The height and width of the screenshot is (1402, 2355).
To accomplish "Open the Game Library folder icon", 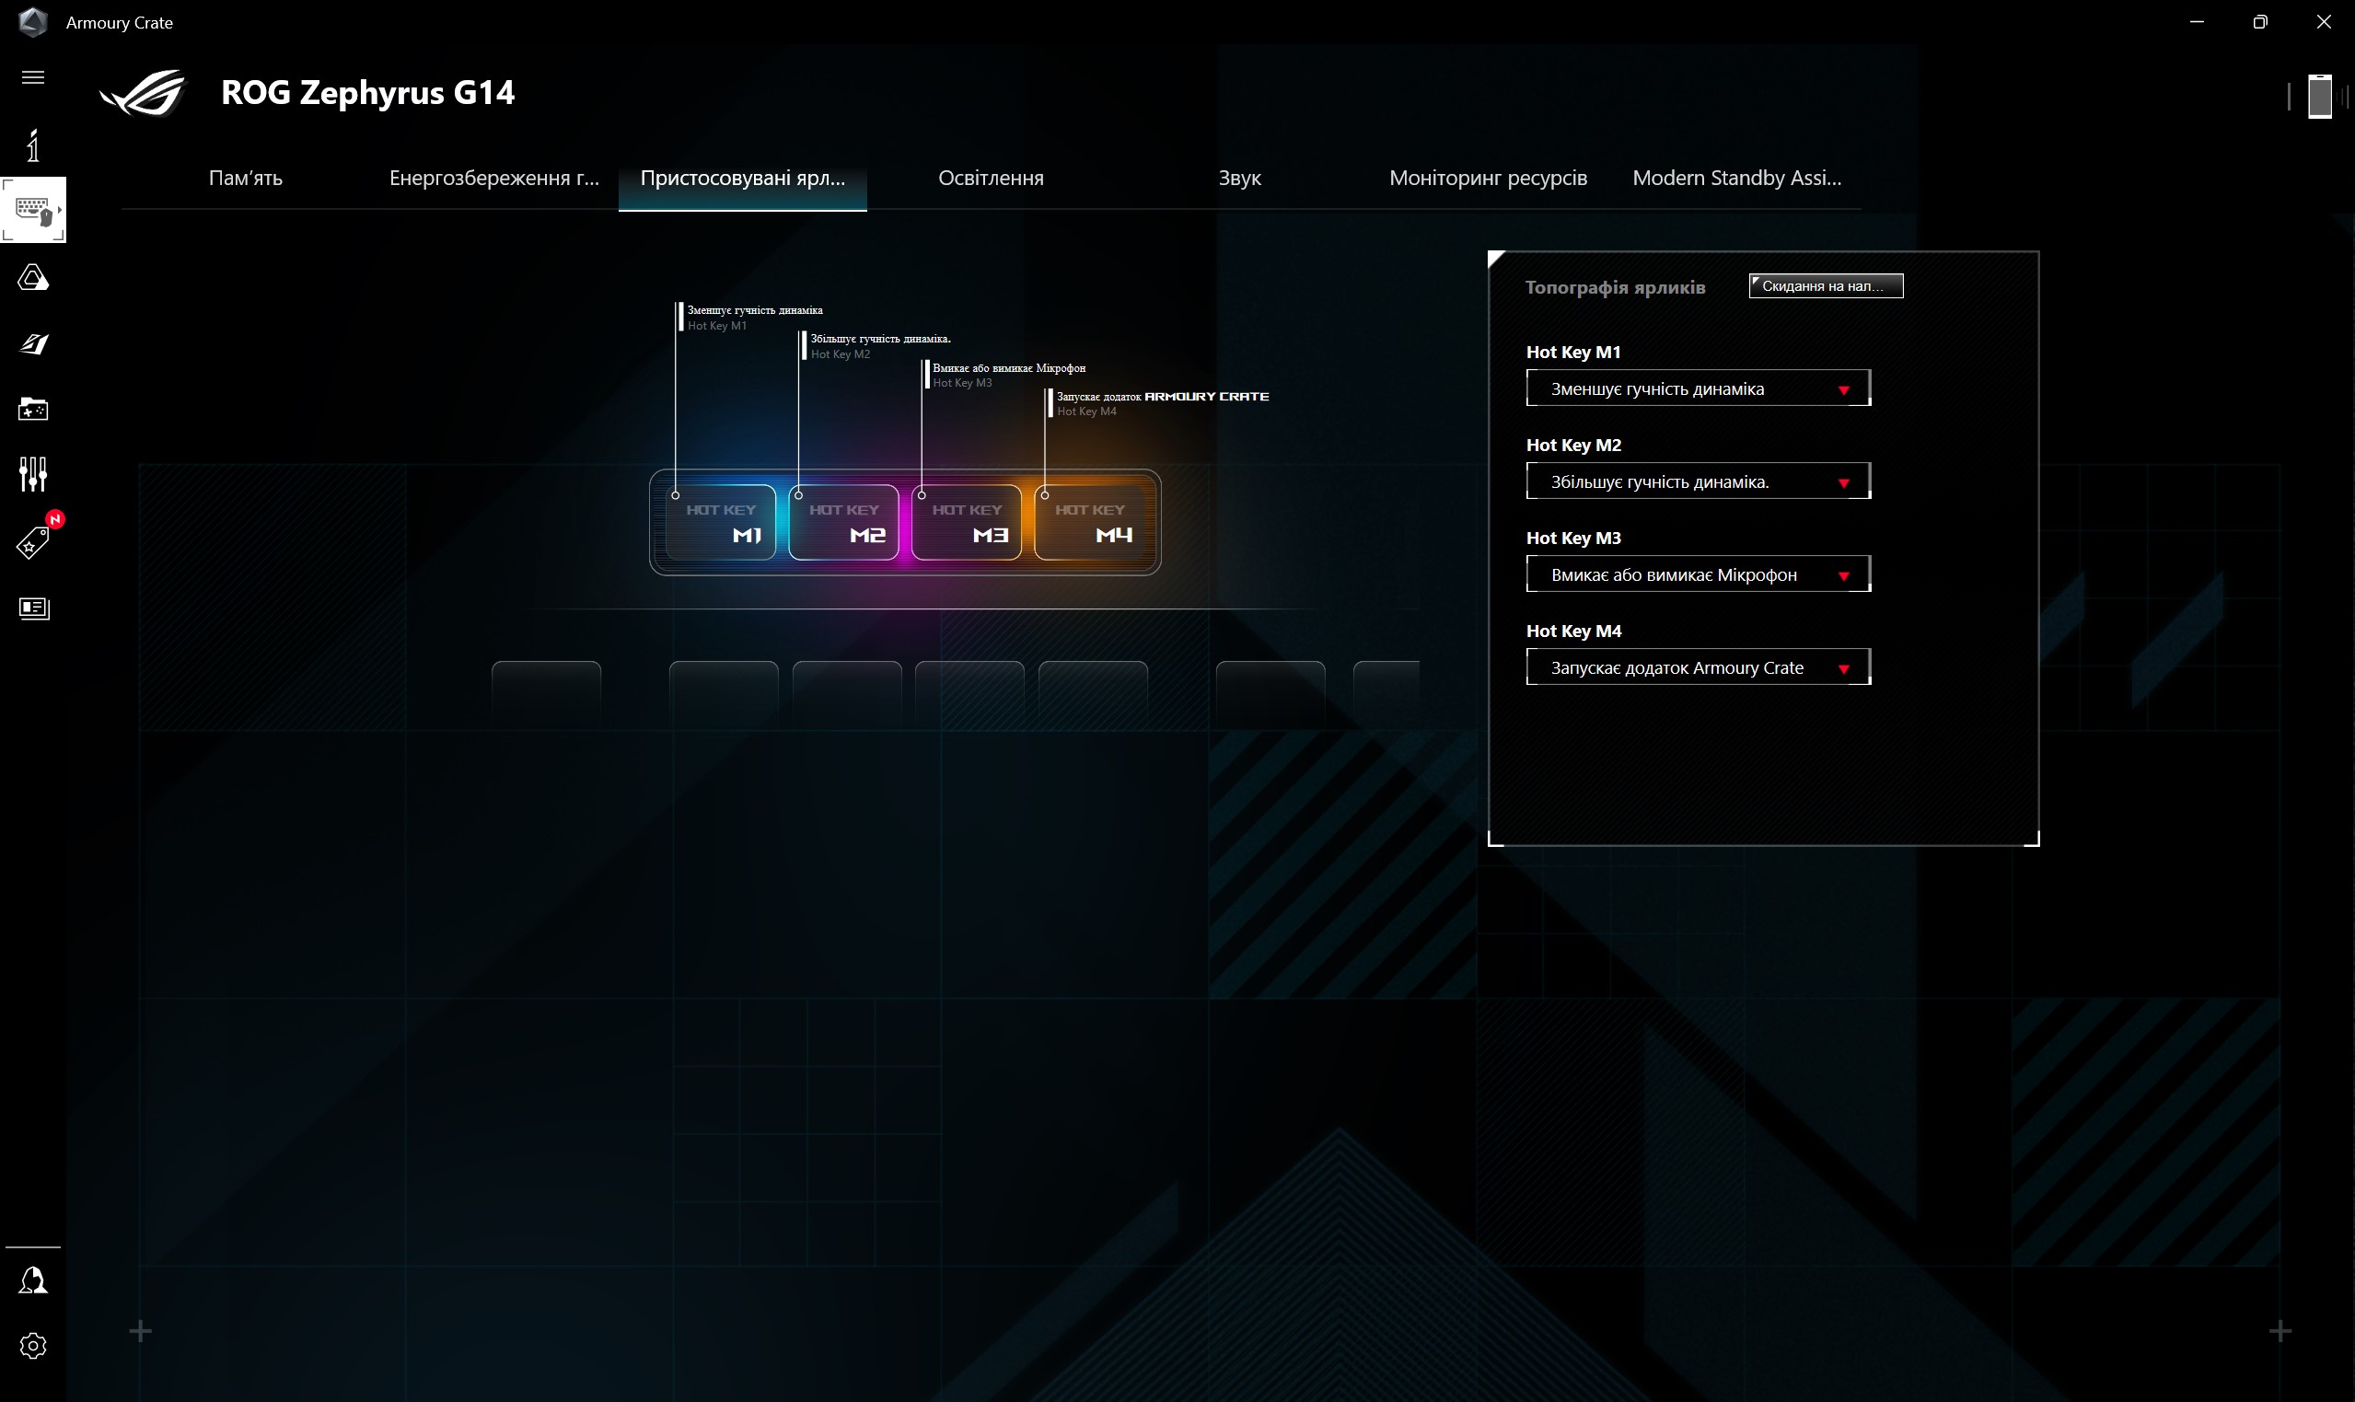I will click(33, 409).
